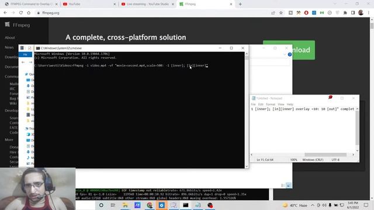Click the blue square extension icon
The image size is (374, 210).
tap(314, 13)
